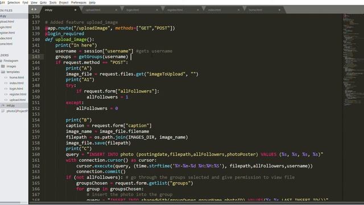Click the '# Added feature upload_image' comment

click(81, 22)
